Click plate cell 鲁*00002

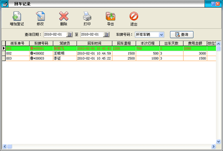pyautogui.click(x=41, y=53)
